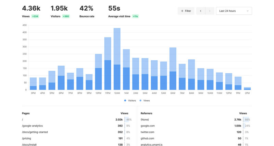Click the 4.36k Views metric

point(31,11)
